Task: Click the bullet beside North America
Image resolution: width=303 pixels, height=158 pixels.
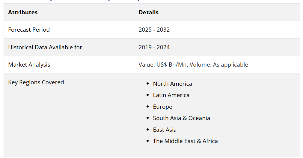Action: [147, 84]
